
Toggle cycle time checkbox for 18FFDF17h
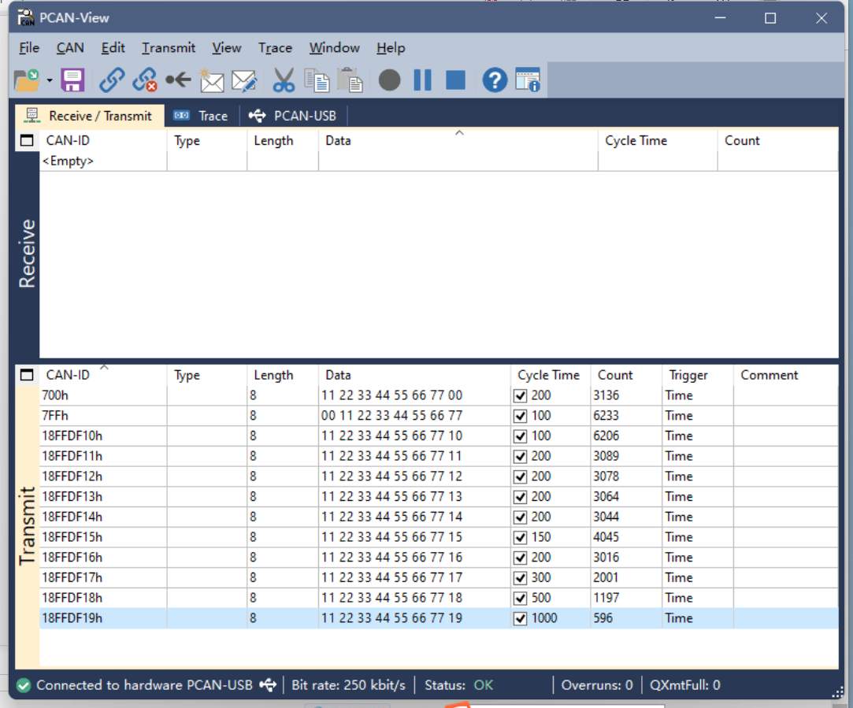pos(520,577)
